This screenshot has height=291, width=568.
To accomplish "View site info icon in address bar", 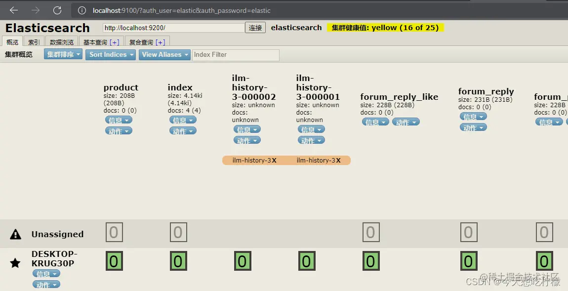I will click(x=82, y=10).
